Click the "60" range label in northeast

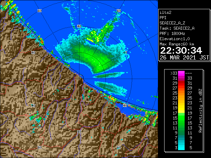pos(119,11)
